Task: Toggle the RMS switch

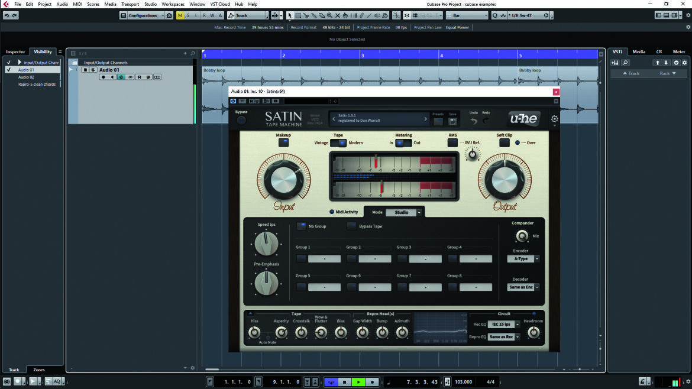Action: click(x=452, y=142)
